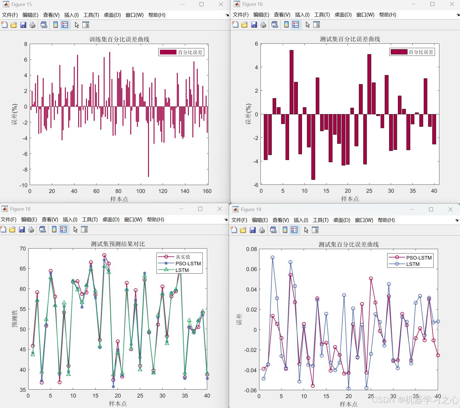
Task: Toggle Insert Legend in Figure 18 toolbar
Action: pos(63,230)
